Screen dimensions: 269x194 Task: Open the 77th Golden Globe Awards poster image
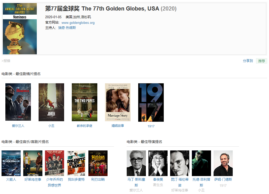click(20, 29)
